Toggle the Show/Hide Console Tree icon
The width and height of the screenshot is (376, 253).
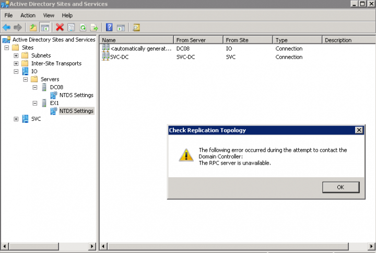[45, 28]
